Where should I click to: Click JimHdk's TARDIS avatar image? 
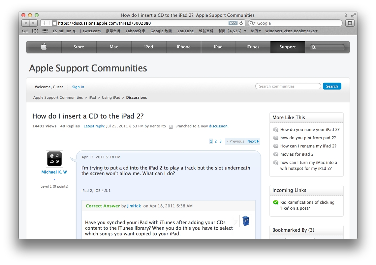coord(246,221)
